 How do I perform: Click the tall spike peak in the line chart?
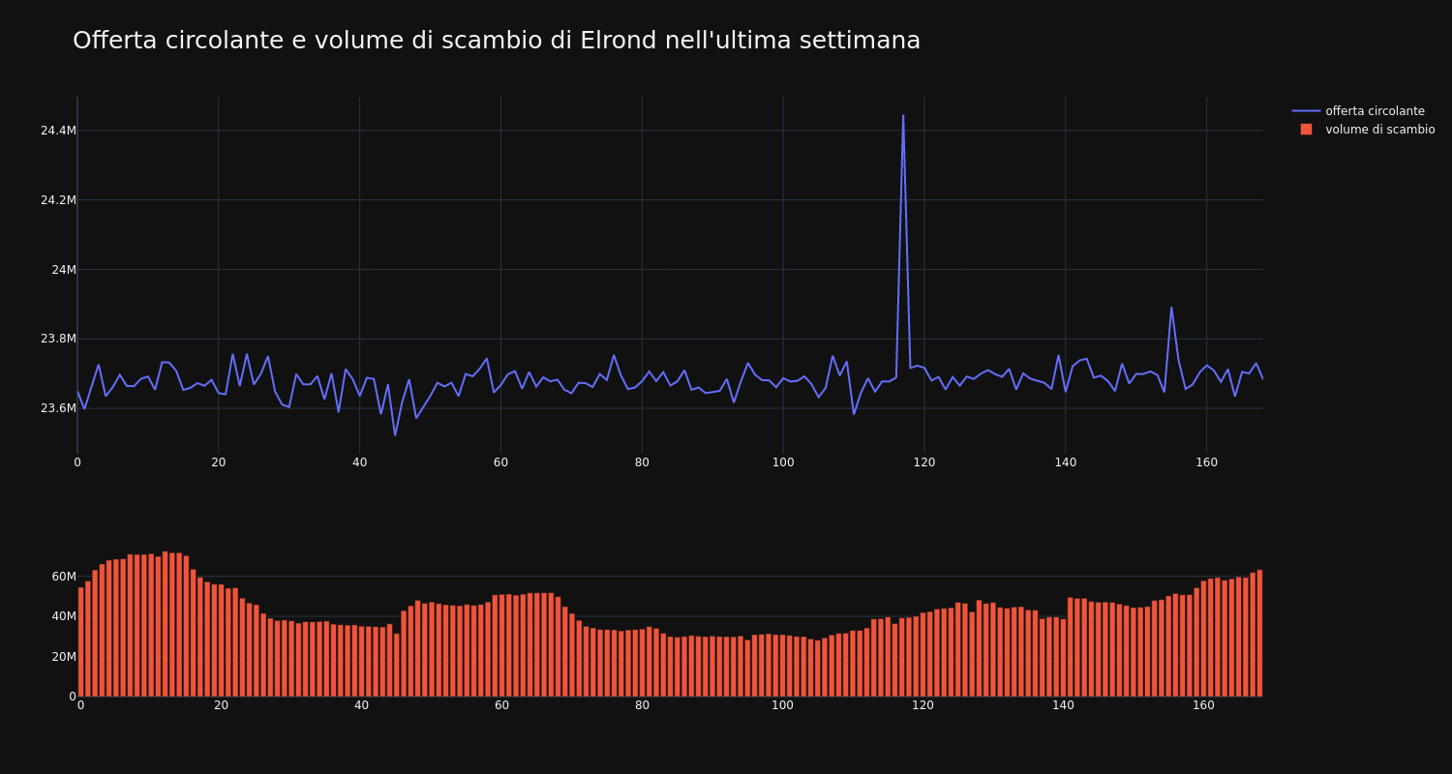(903, 115)
